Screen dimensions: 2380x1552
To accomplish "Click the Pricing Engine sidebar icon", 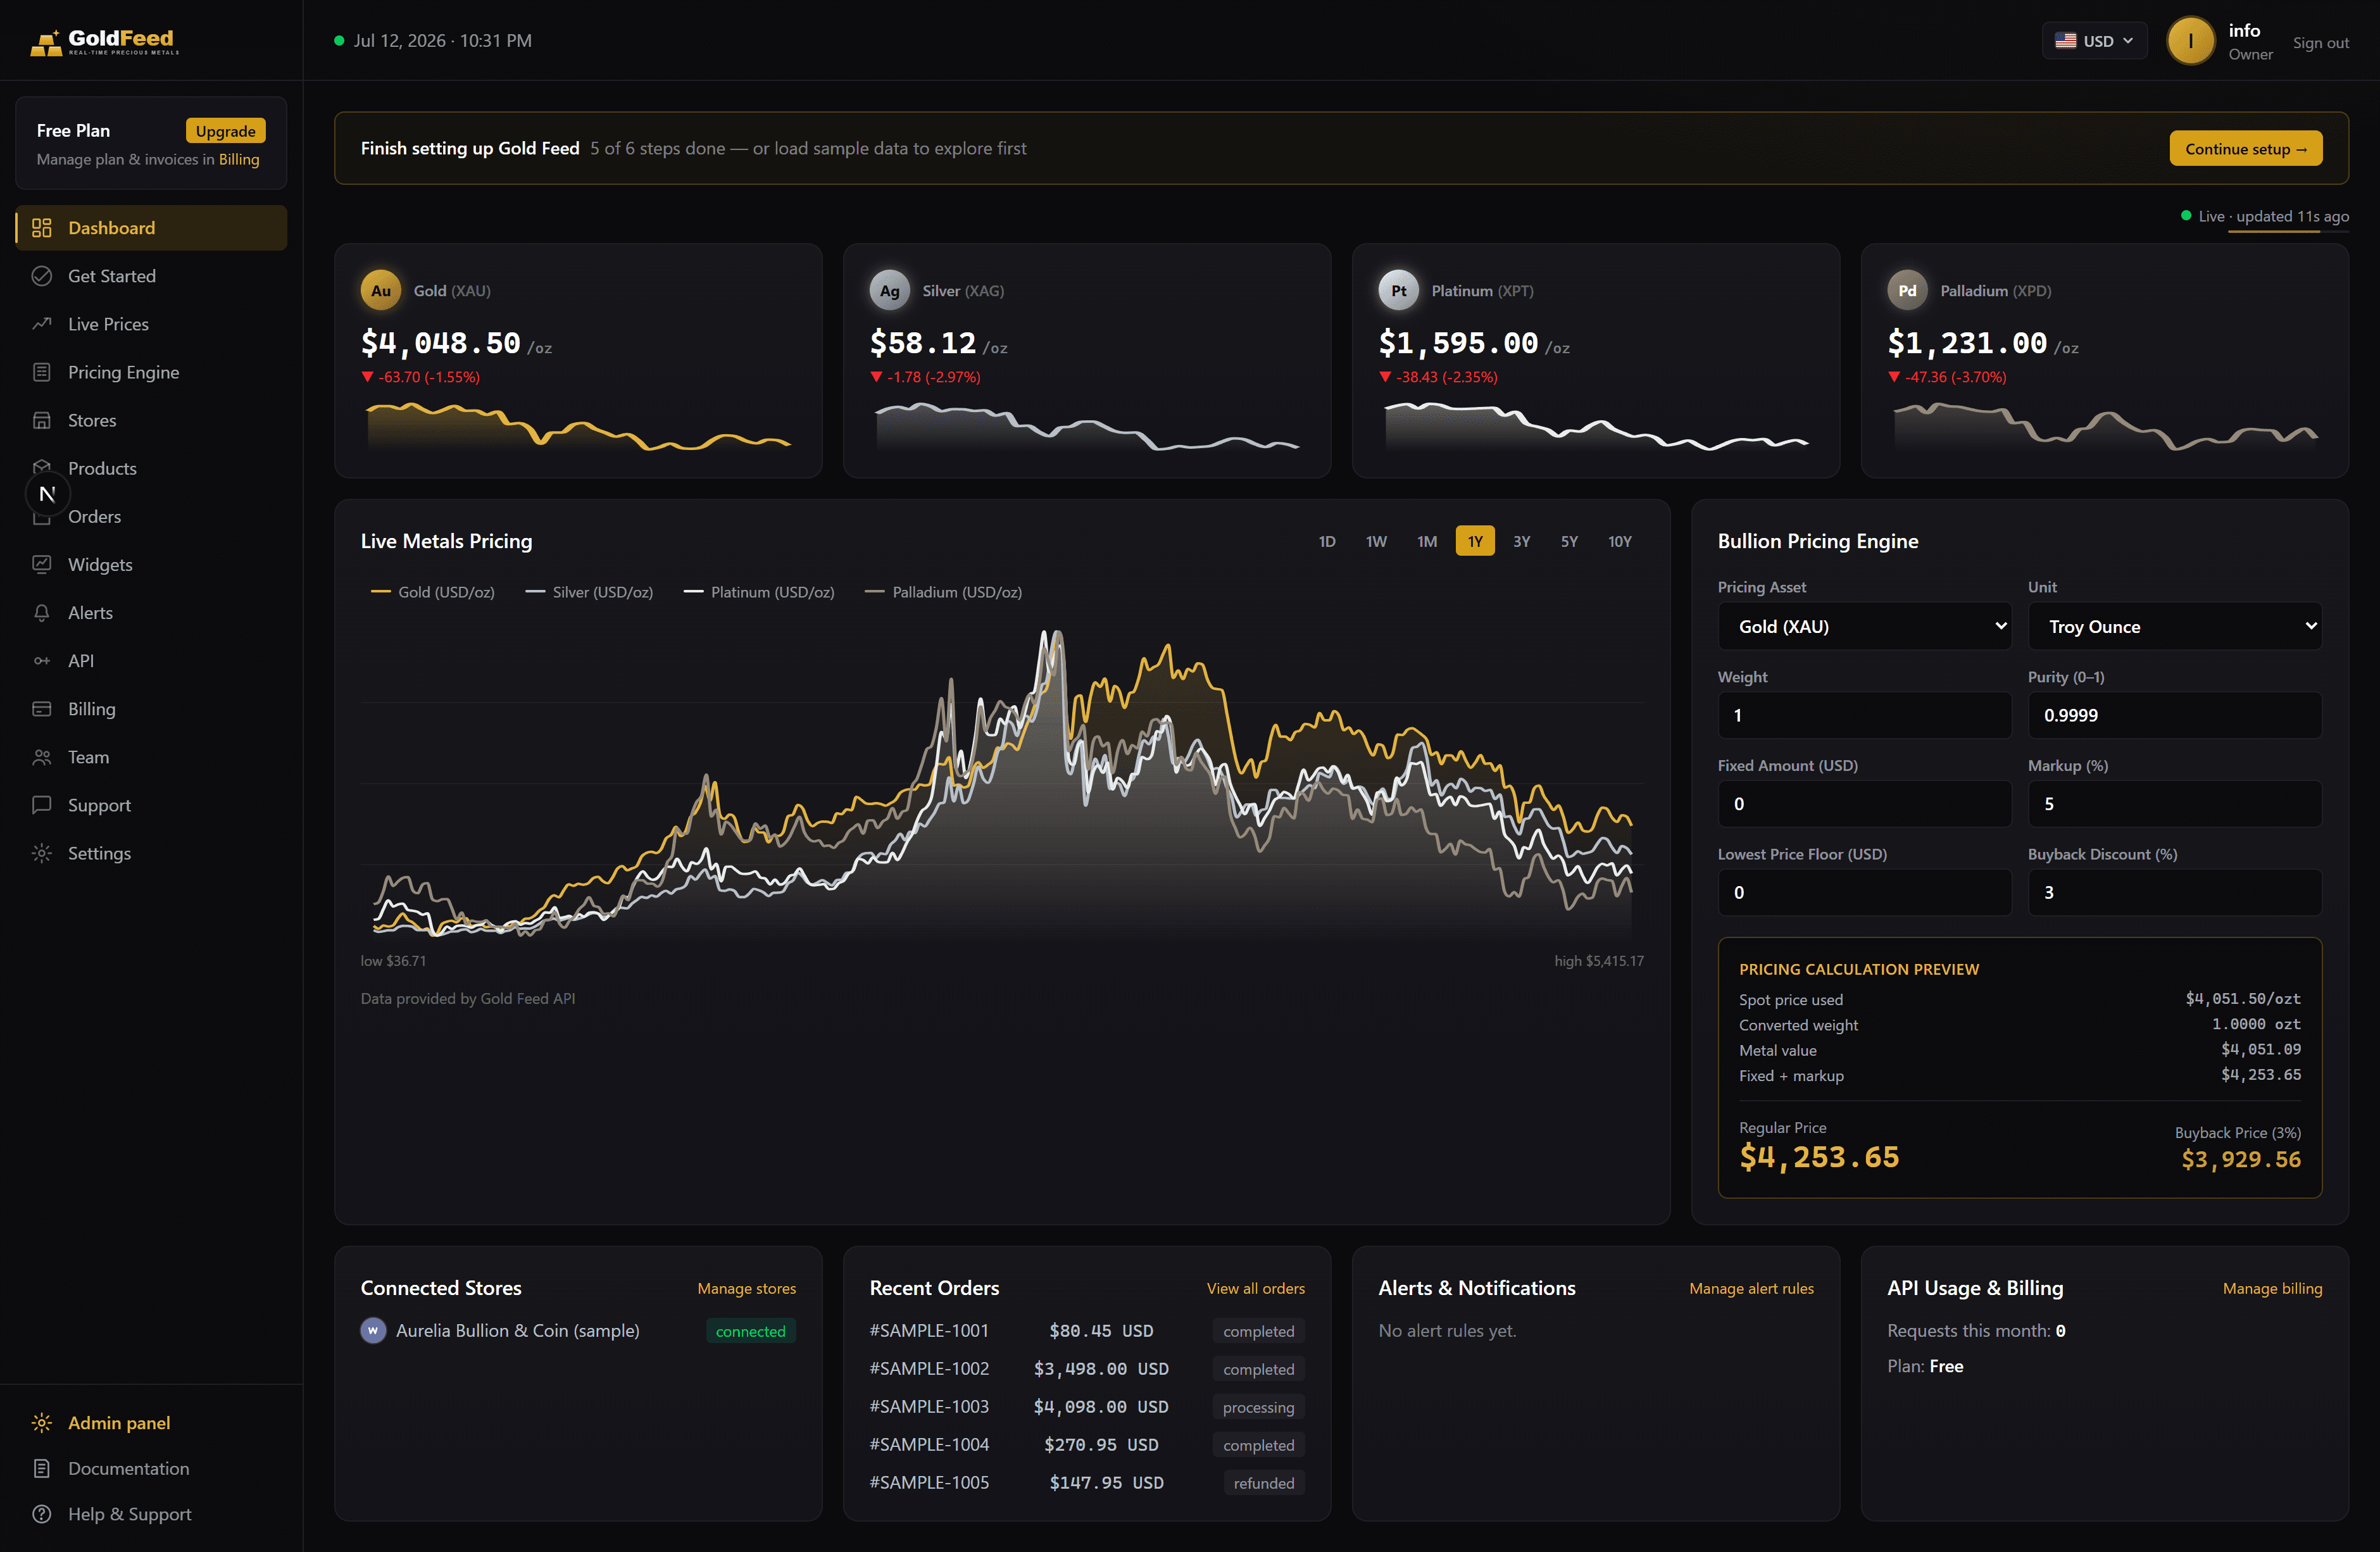I will (x=41, y=372).
